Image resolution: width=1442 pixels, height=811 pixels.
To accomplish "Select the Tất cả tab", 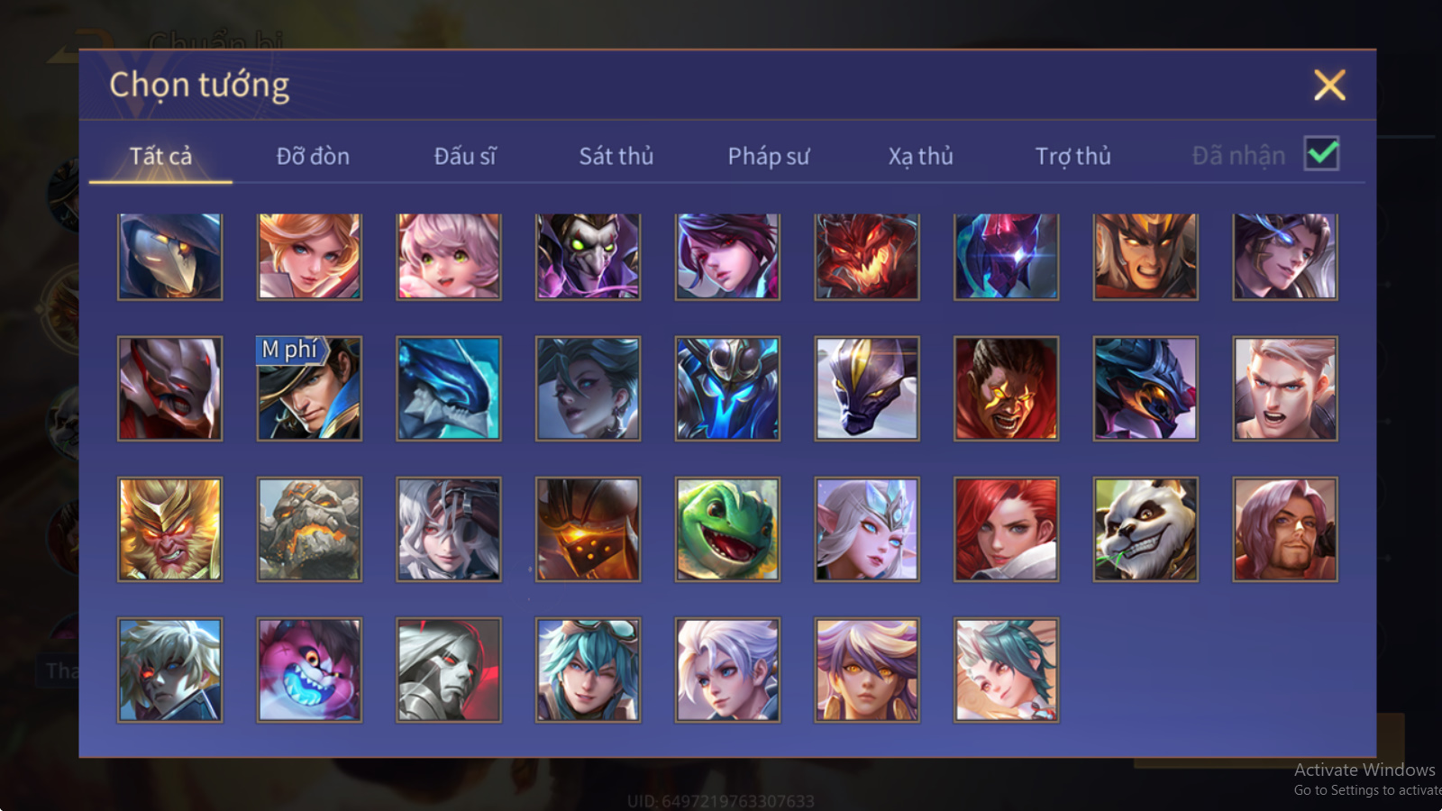I will tap(160, 156).
